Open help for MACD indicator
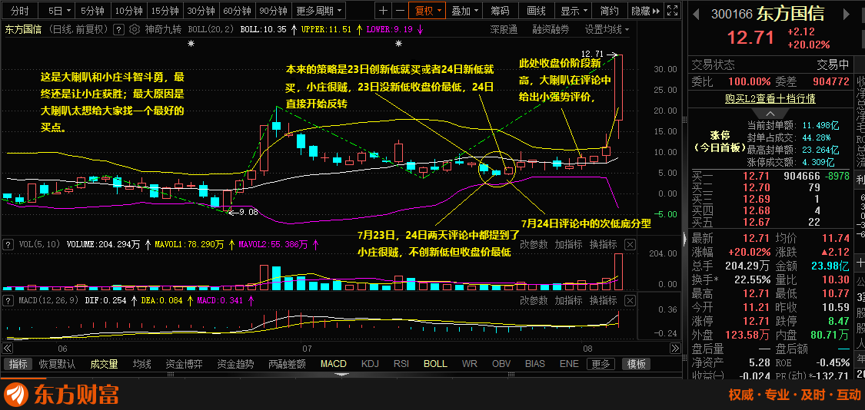Viewport: 865px width, 410px height. (9, 300)
